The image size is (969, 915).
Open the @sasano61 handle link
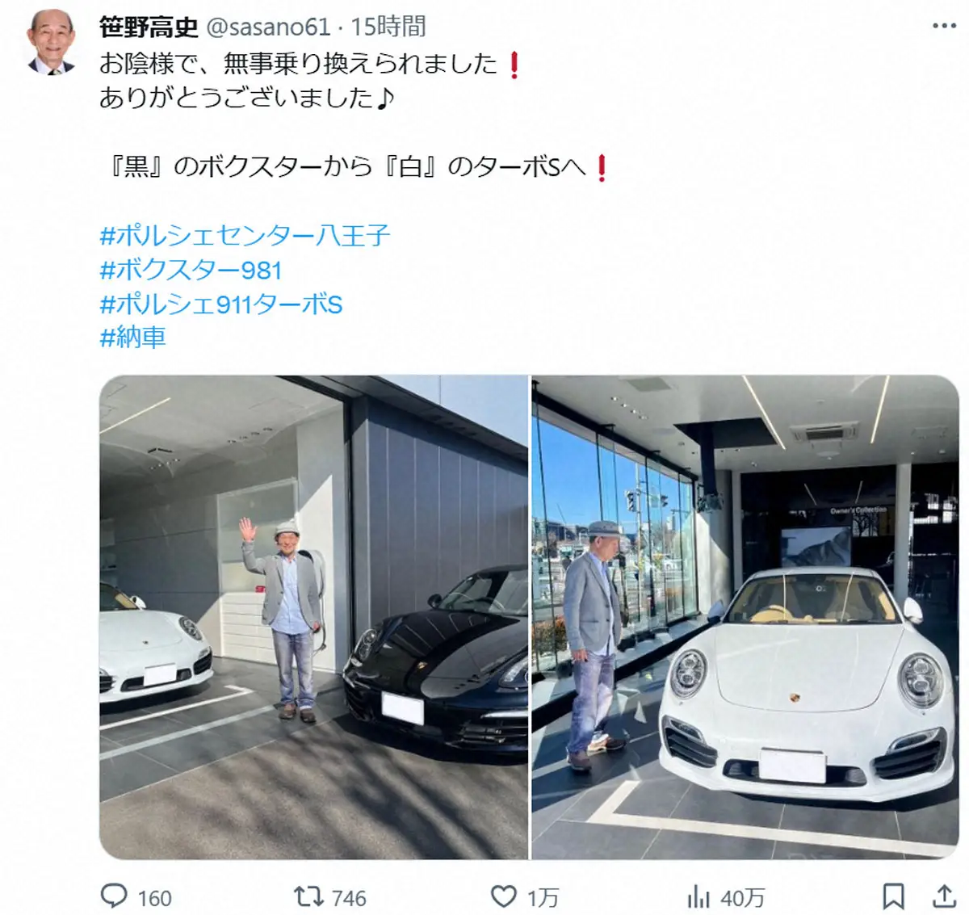click(269, 27)
